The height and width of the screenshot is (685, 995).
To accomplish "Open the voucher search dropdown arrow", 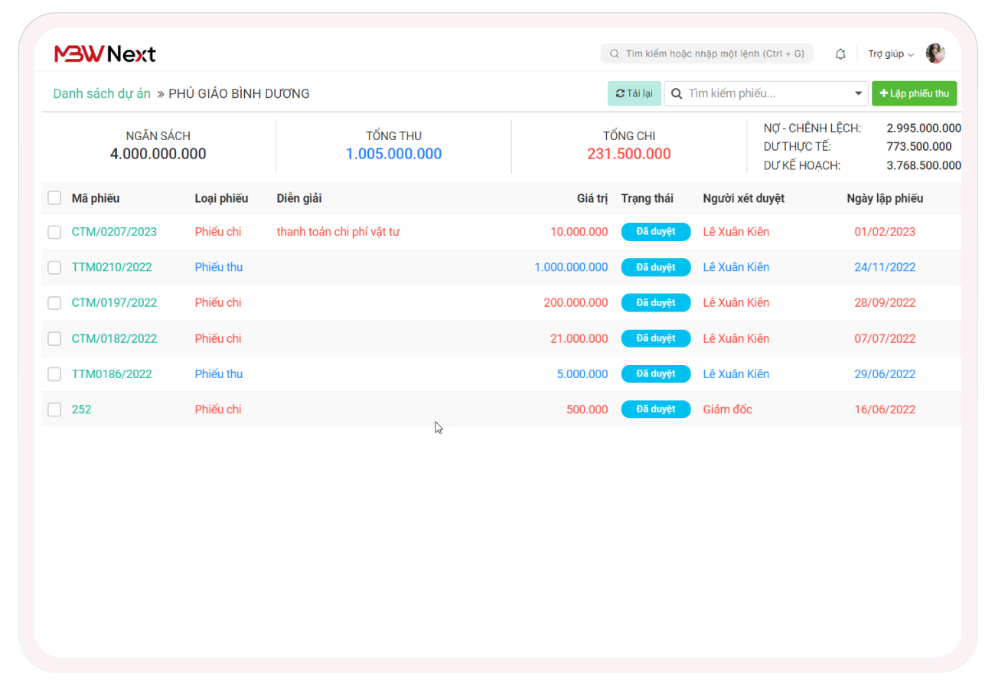I will pos(858,93).
